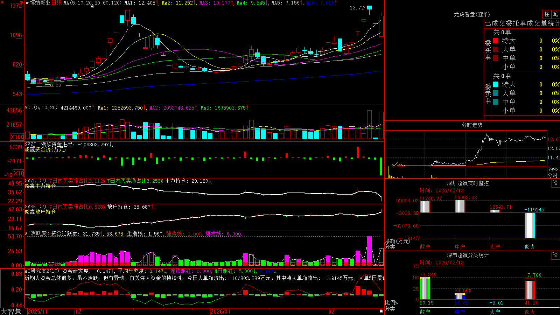Click the 已成交委托单成交量统计 header
The width and height of the screenshot is (560, 315).
click(522, 23)
